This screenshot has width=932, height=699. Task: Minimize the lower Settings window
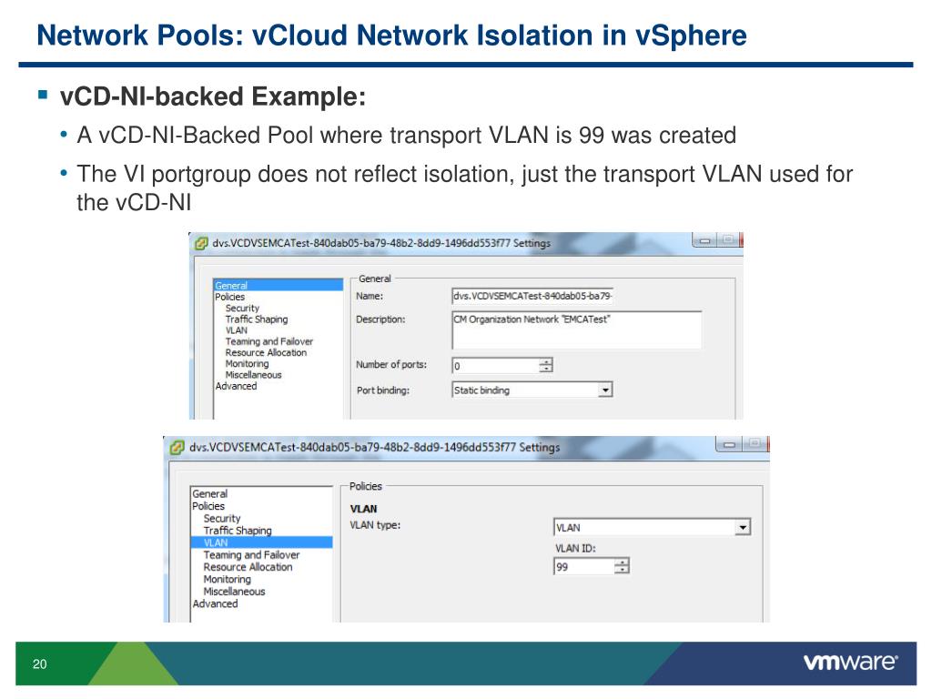[x=730, y=444]
